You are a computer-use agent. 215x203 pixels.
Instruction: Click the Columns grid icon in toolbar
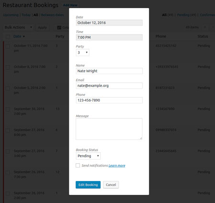coord(59,28)
